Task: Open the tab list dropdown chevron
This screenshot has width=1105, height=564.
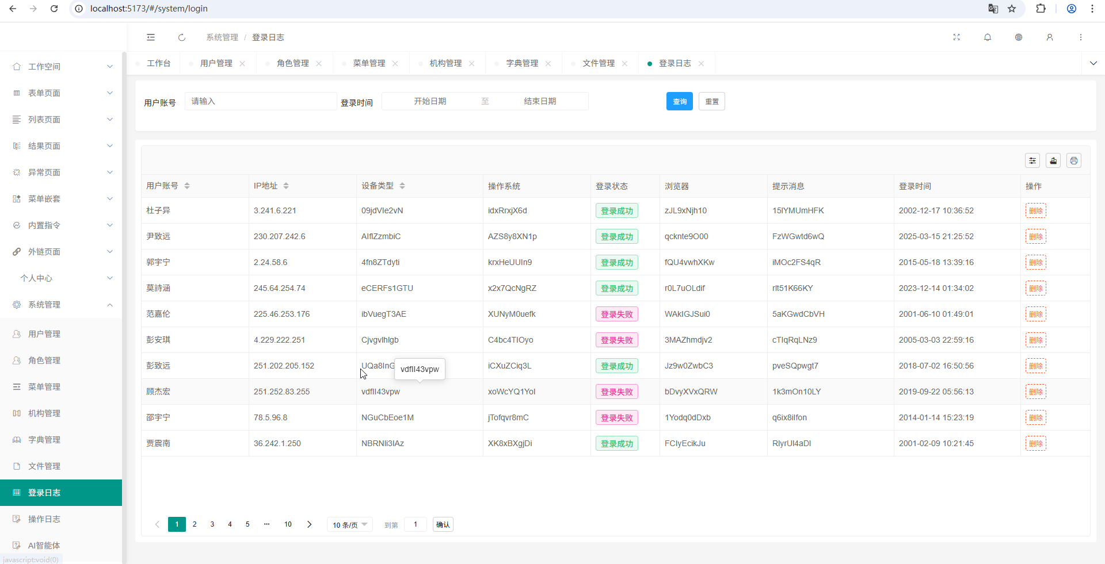Action: 1093,63
